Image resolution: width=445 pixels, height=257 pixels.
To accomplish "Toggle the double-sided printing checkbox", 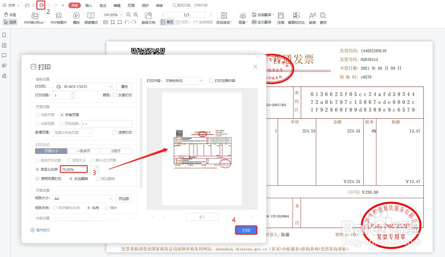I will click(x=37, y=179).
